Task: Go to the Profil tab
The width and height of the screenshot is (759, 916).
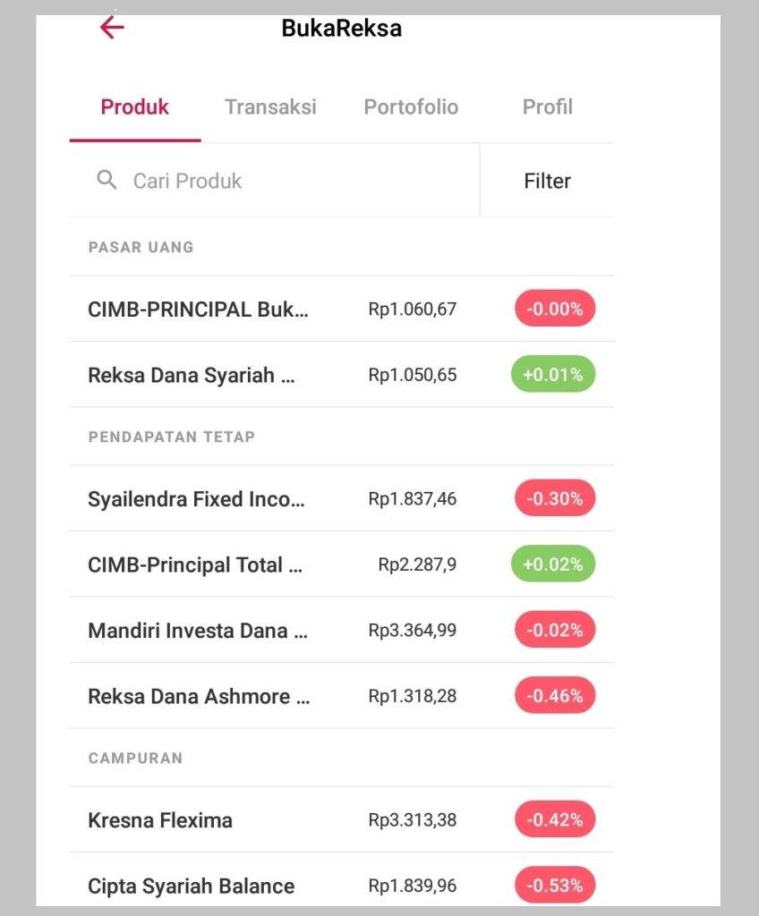Action: pos(548,107)
